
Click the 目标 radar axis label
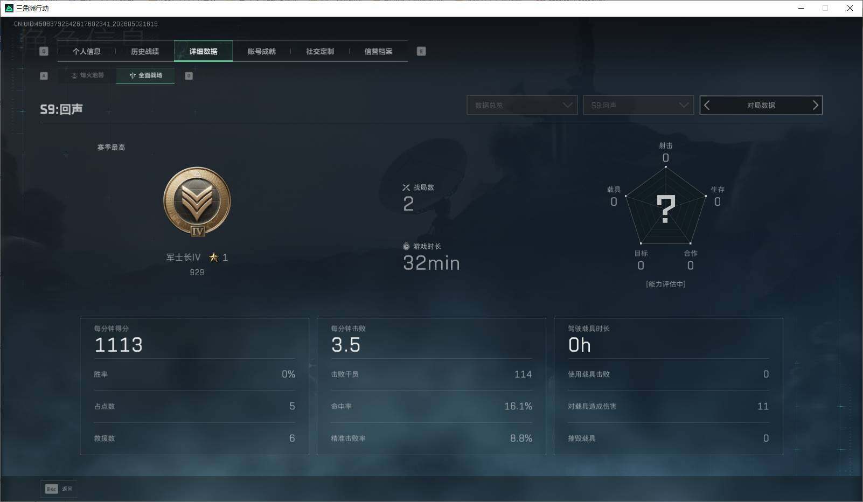pyautogui.click(x=641, y=253)
